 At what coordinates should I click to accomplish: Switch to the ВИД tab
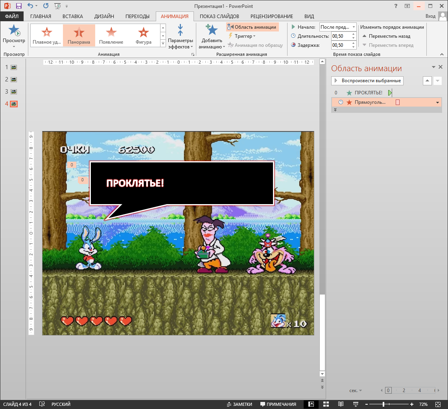pyautogui.click(x=309, y=16)
